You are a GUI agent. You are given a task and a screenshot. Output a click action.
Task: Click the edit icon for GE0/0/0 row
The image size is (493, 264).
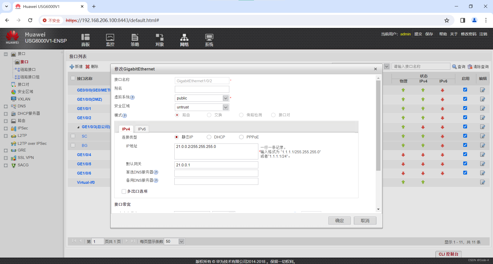coord(482,90)
